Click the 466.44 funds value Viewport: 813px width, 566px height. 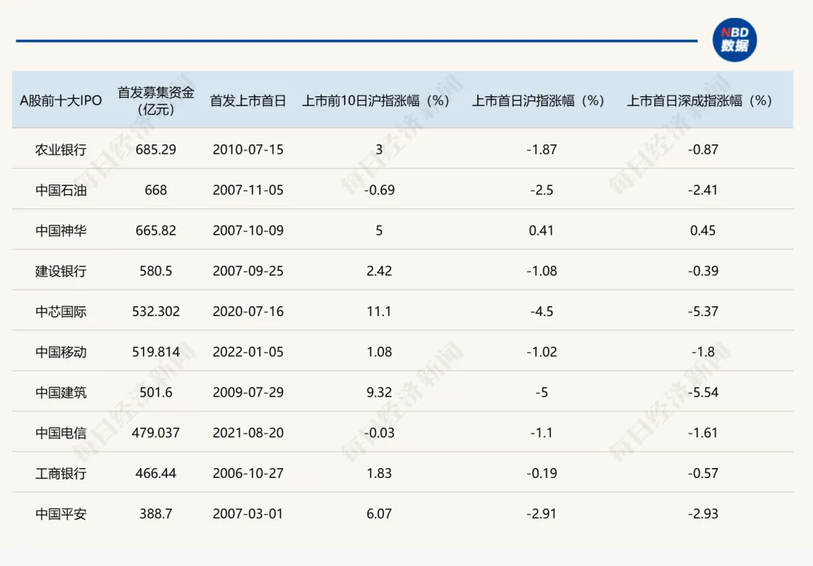point(156,473)
